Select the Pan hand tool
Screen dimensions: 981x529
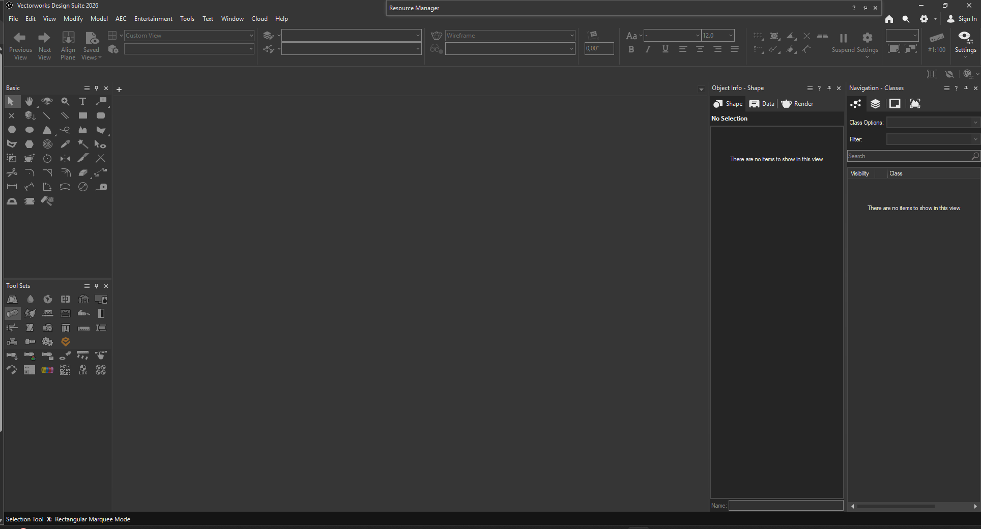(29, 102)
